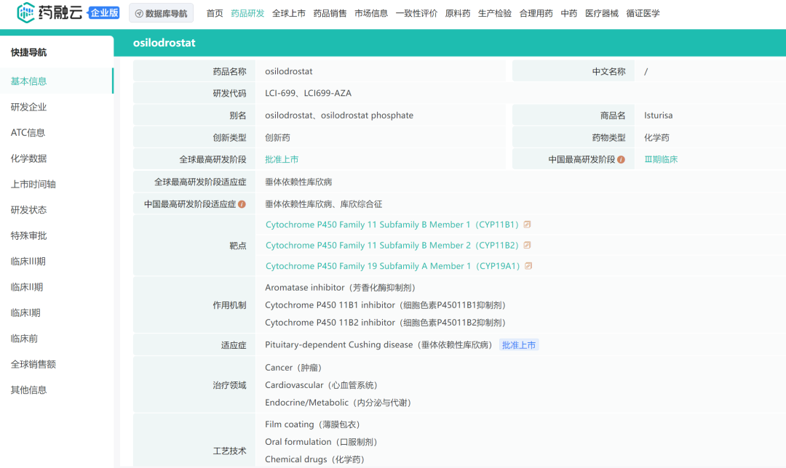Open Cytochrome P450 Family 19 Subfamily A link
Viewport: 786px width, 468px height.
[392, 266]
